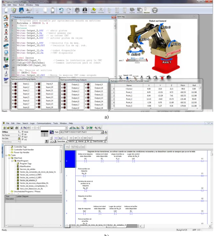This screenshot has height=236, width=215.
Task: Click rung 0 number in ladder editor
Action: pos(67,161)
